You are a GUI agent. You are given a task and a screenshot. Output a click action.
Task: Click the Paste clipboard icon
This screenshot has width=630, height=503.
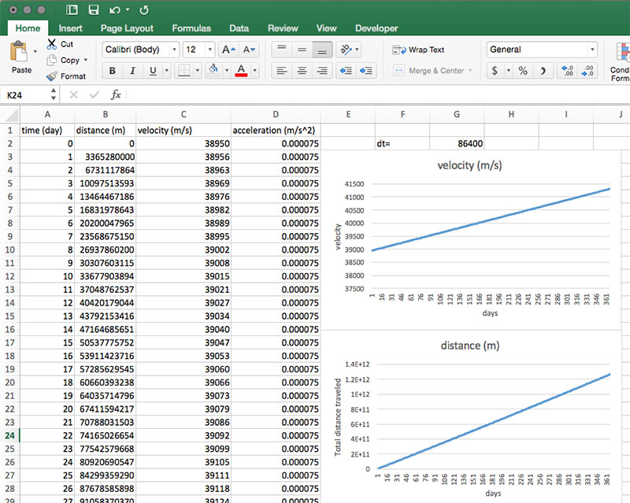click(x=20, y=54)
